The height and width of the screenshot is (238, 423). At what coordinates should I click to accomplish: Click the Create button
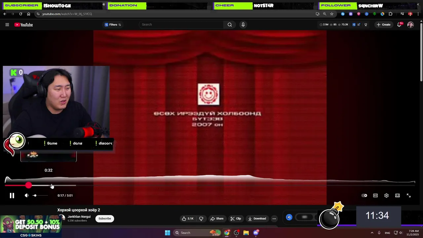384,24
